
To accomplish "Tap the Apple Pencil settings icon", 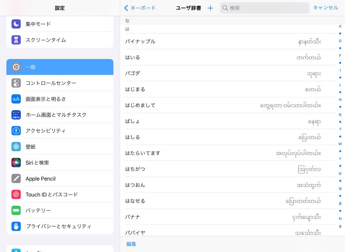I will pyautogui.click(x=16, y=179).
